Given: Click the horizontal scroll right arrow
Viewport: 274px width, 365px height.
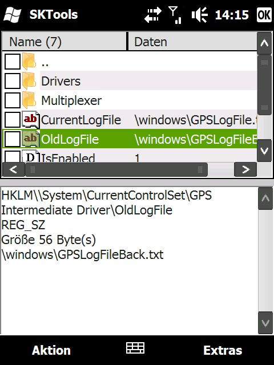Looking at the screenshot, I should 245,169.
